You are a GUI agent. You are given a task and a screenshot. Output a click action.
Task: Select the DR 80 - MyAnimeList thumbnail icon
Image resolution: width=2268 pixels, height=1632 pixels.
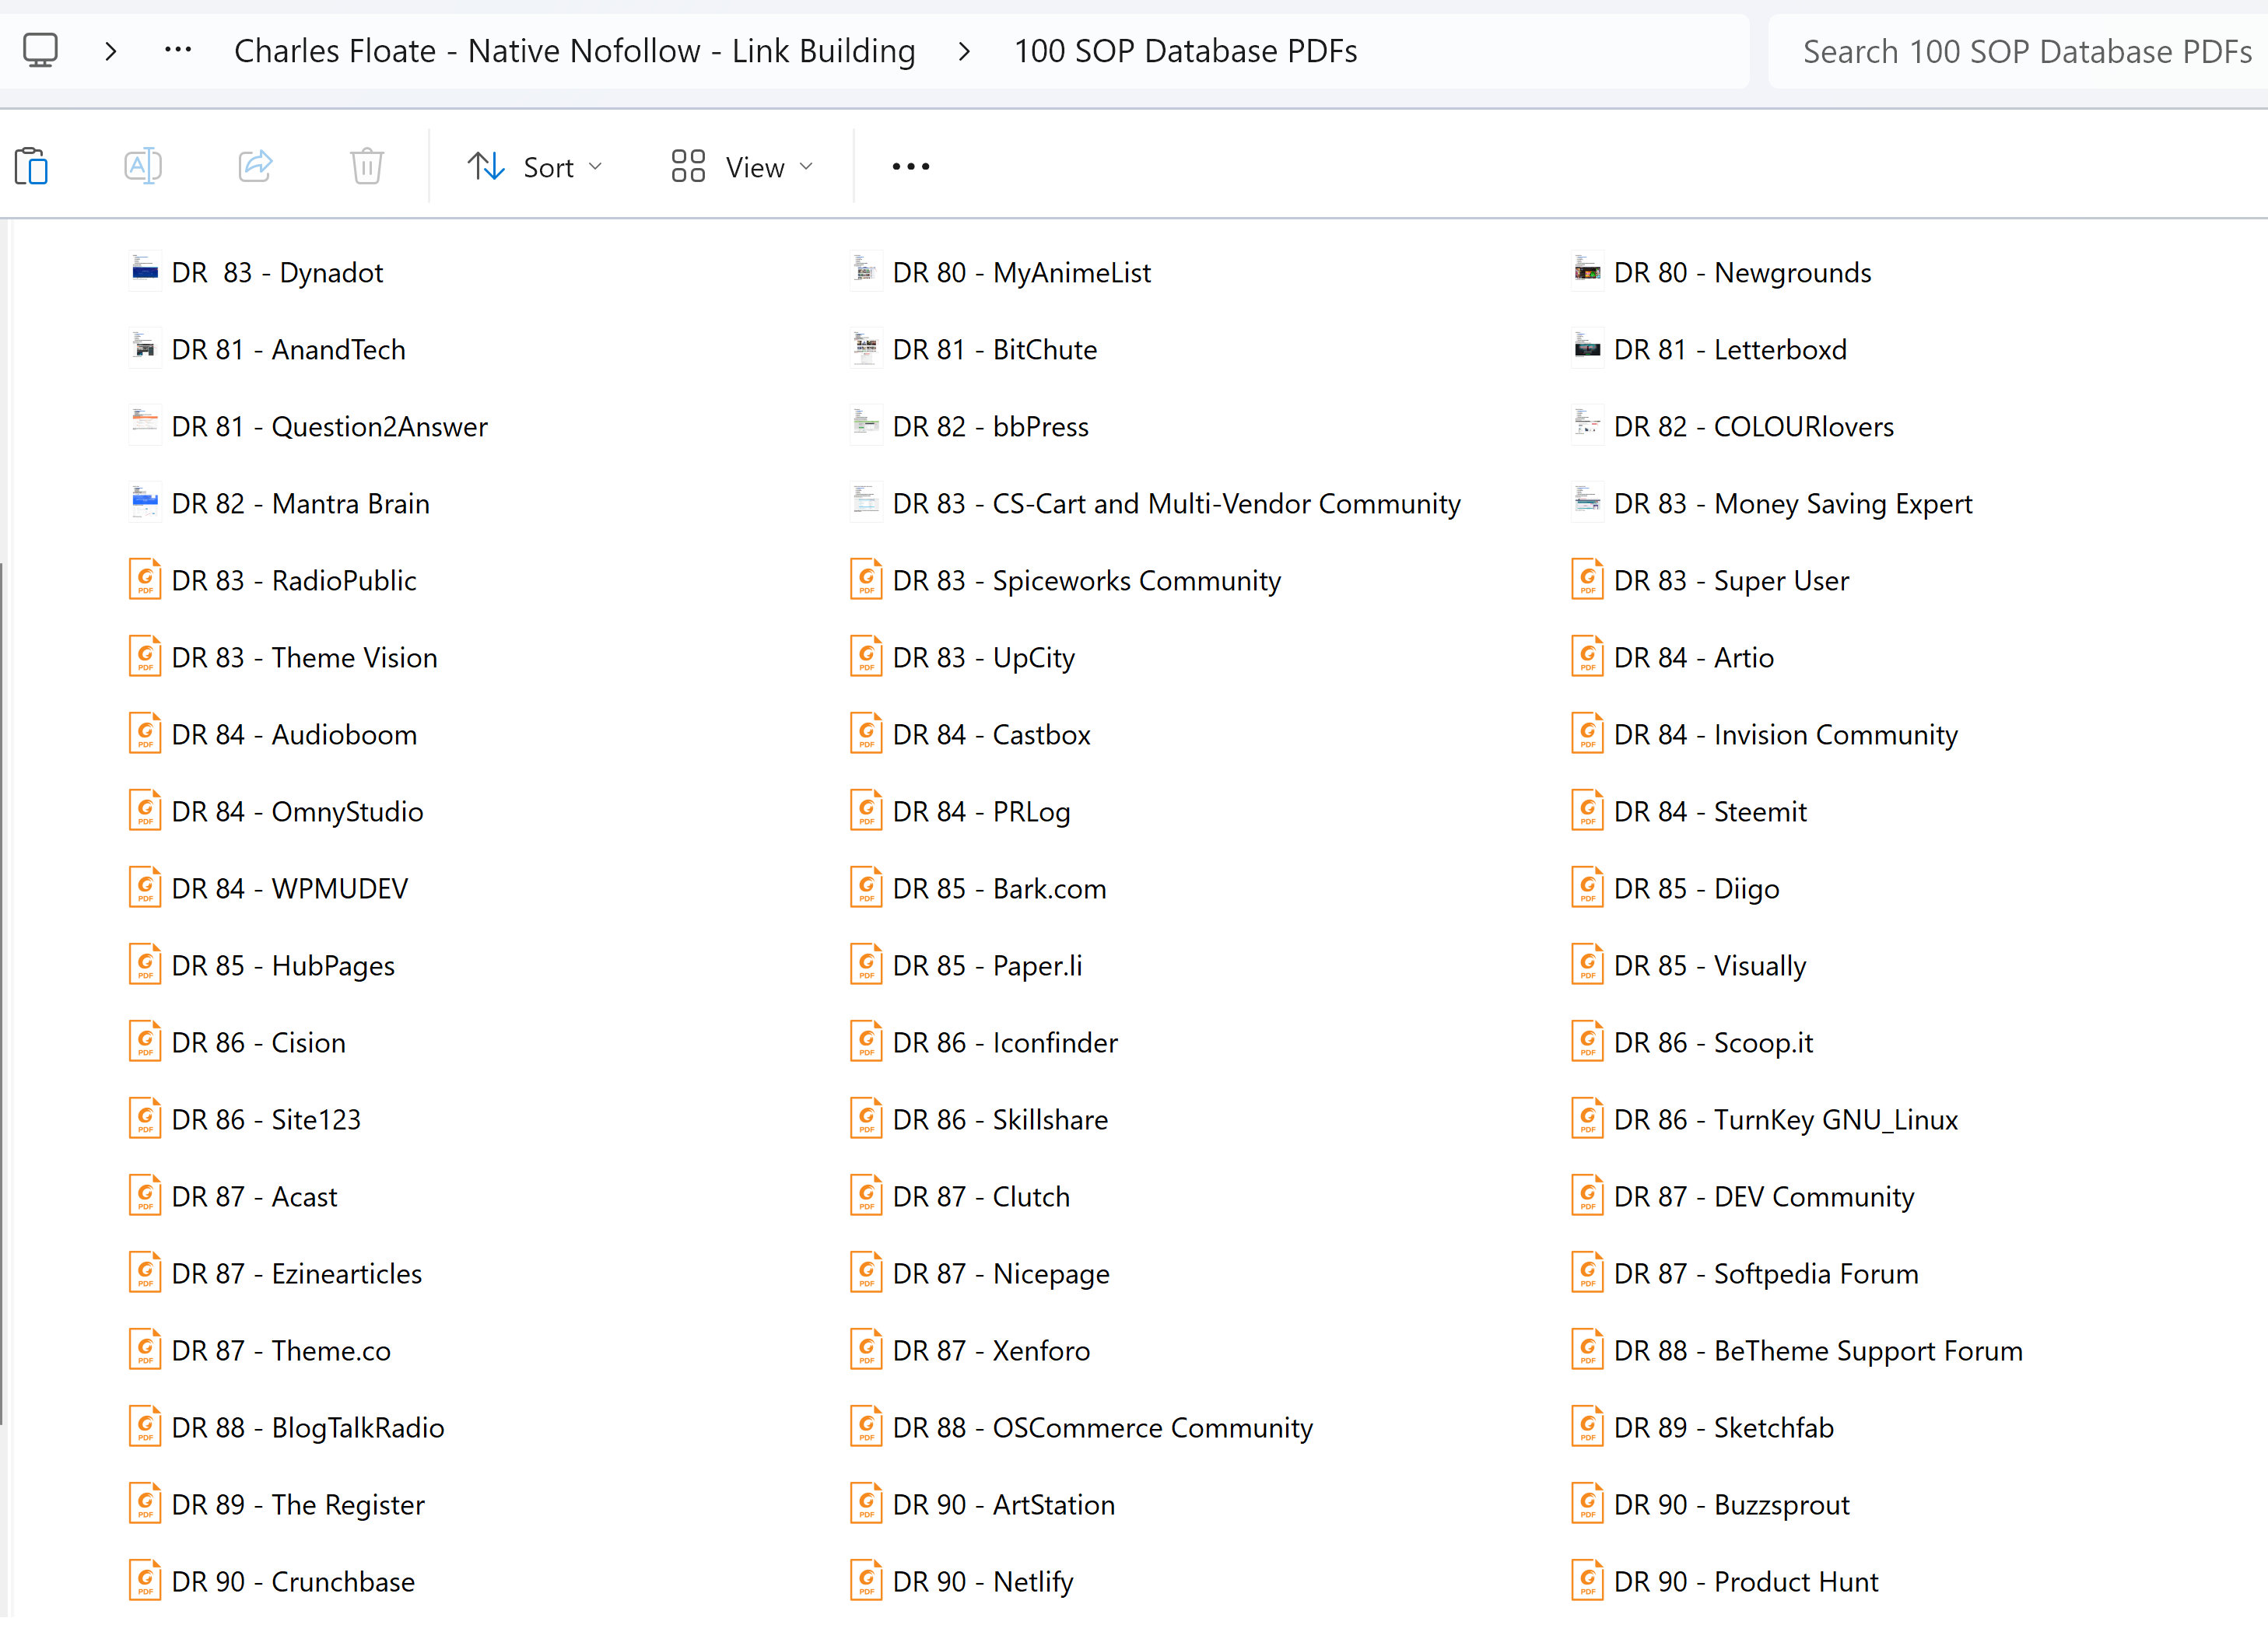(866, 272)
